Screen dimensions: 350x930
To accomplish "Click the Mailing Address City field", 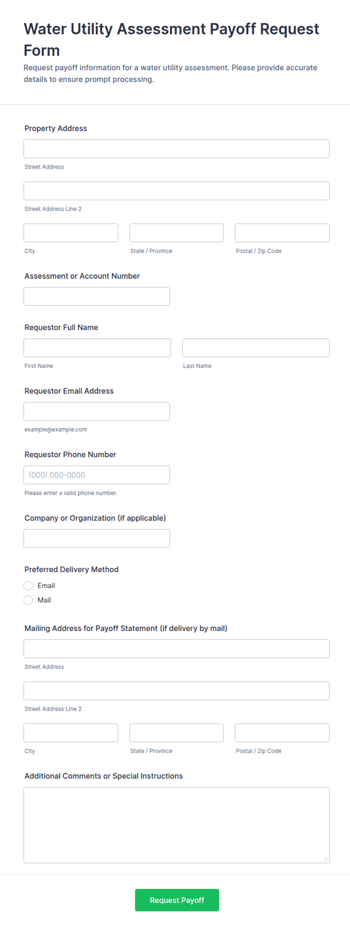I will (x=71, y=733).
